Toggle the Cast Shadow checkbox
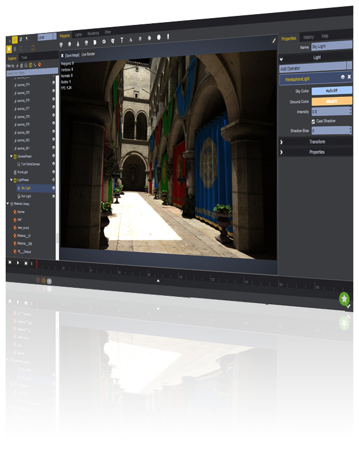 click(313, 121)
